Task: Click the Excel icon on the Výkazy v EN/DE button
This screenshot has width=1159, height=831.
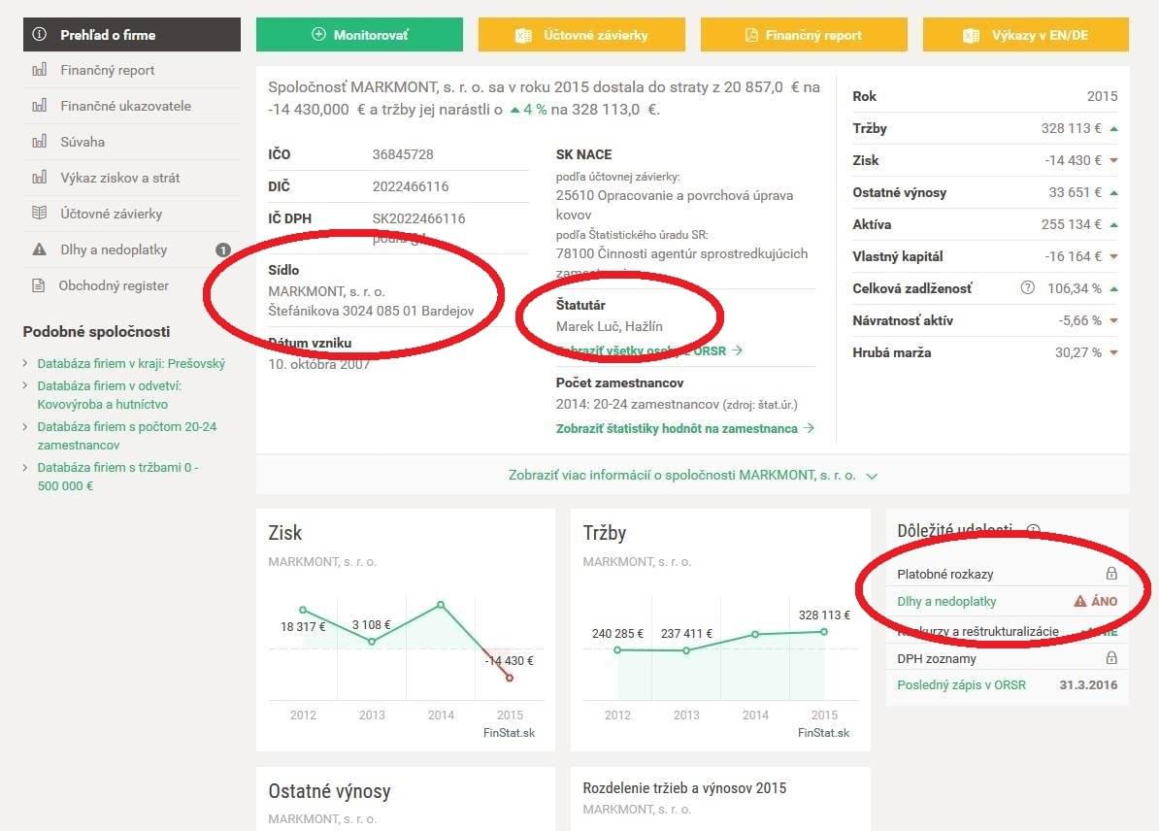Action: tap(971, 36)
